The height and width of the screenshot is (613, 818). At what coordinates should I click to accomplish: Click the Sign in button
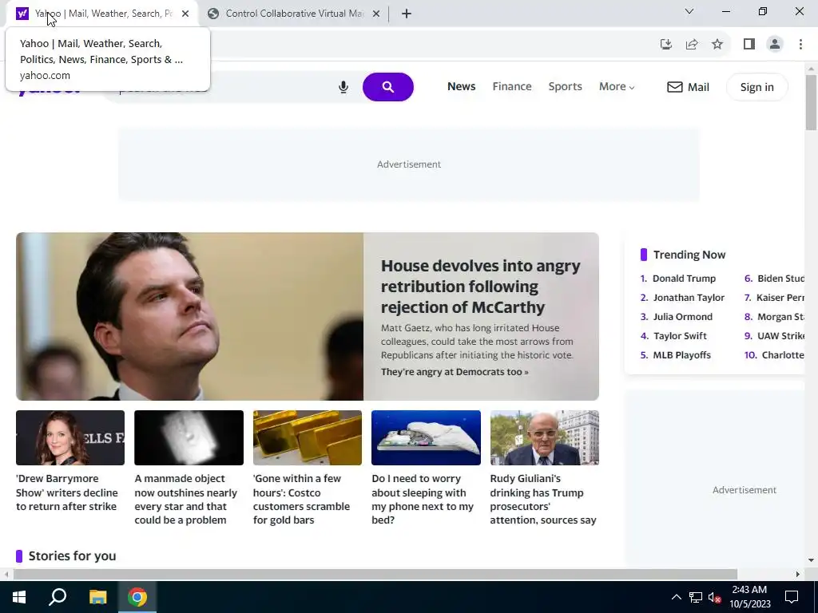(x=757, y=87)
